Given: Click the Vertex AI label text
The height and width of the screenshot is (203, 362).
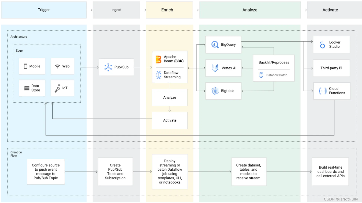Looking at the screenshot, I should tap(229, 68).
